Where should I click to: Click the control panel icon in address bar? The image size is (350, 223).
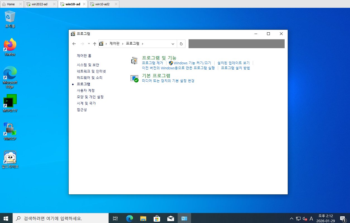[101, 44]
